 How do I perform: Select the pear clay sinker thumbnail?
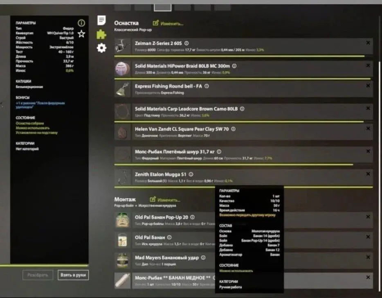click(x=122, y=132)
